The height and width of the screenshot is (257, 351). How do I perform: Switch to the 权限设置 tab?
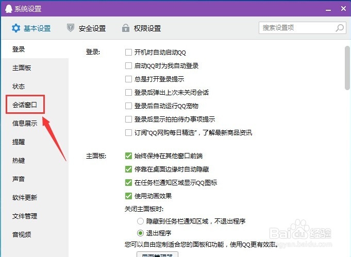point(141,28)
